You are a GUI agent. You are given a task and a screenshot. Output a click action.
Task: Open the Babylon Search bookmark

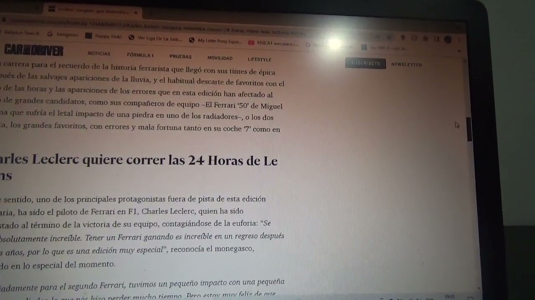(x=19, y=33)
